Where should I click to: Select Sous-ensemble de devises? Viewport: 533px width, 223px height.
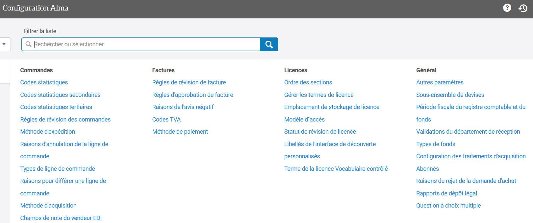pyautogui.click(x=450, y=95)
